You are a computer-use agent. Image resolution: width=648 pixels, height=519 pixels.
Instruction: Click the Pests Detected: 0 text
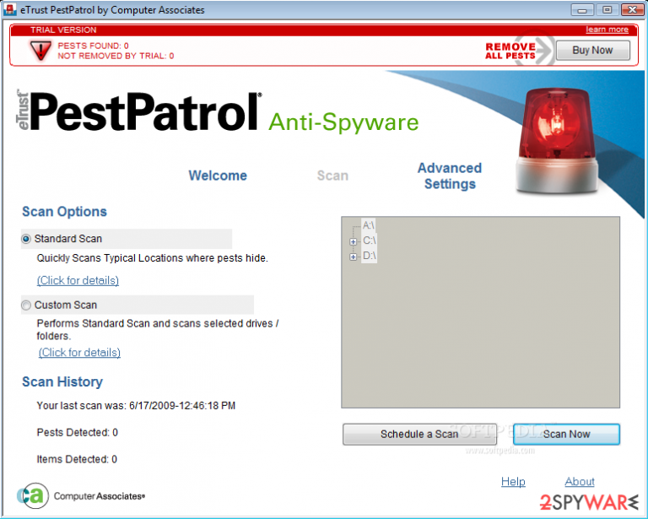[x=78, y=433]
